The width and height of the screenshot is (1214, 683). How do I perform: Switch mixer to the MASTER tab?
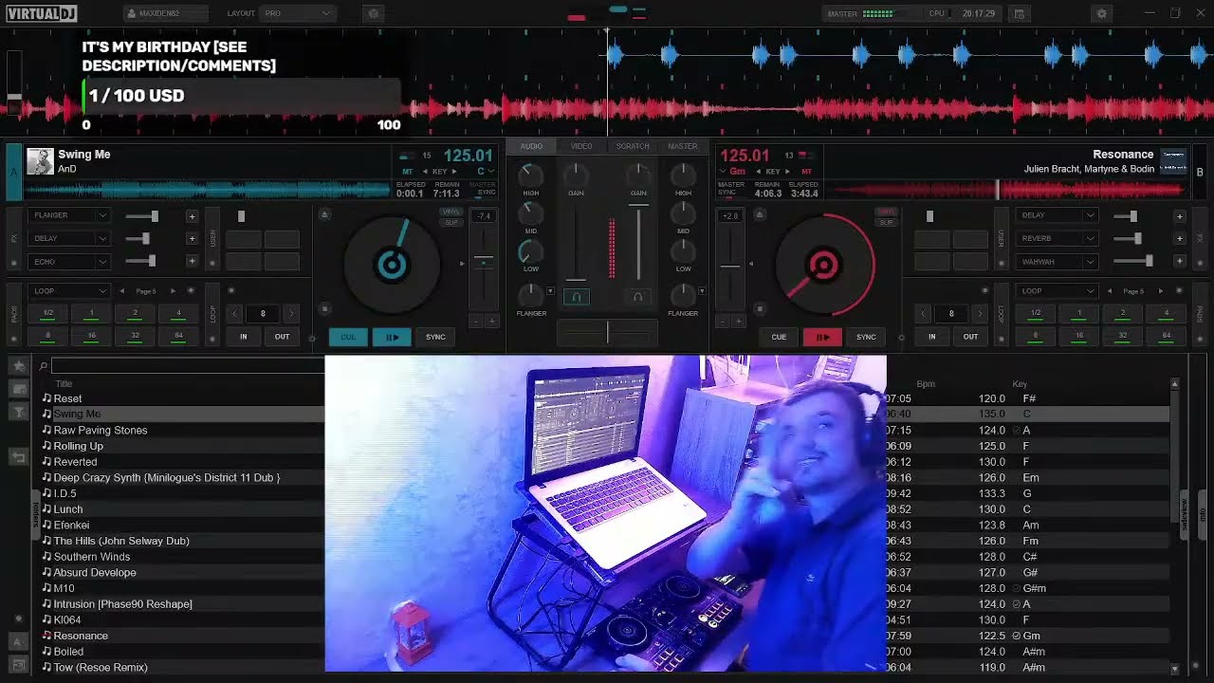tap(683, 146)
